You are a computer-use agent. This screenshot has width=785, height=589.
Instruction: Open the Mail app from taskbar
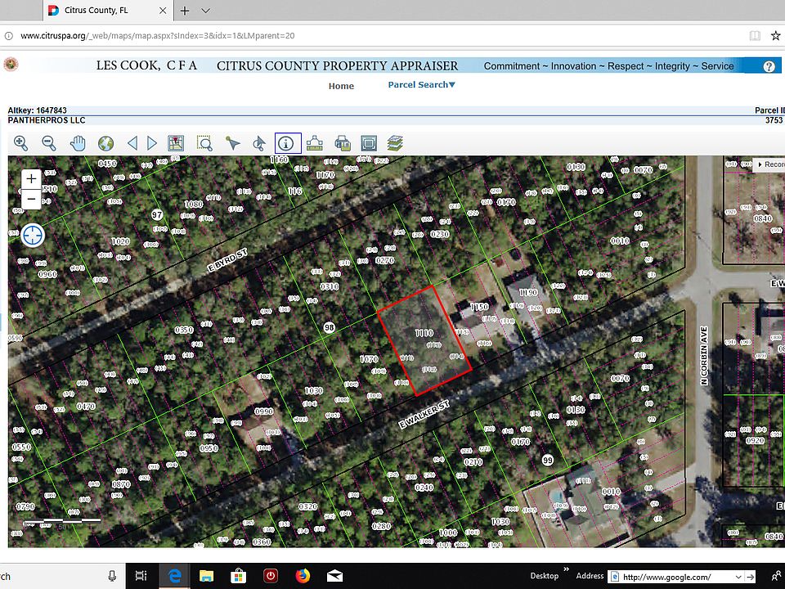(334, 576)
